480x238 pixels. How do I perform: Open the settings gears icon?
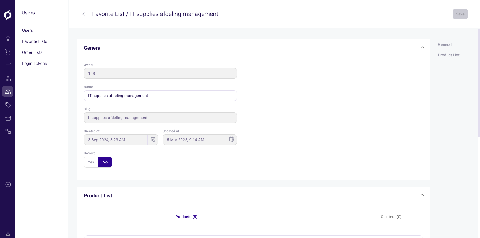click(x=8, y=132)
